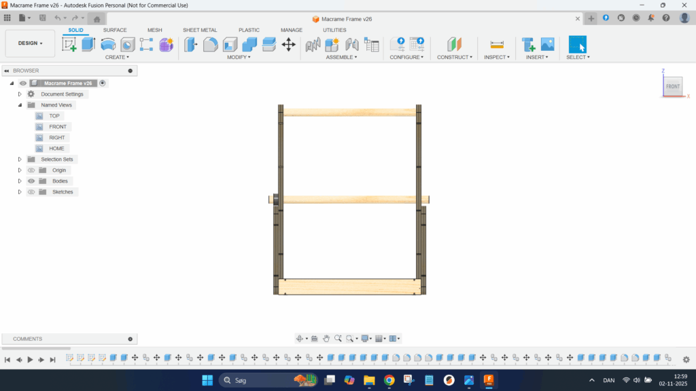Switch to the SHEET METAL tab

click(200, 30)
